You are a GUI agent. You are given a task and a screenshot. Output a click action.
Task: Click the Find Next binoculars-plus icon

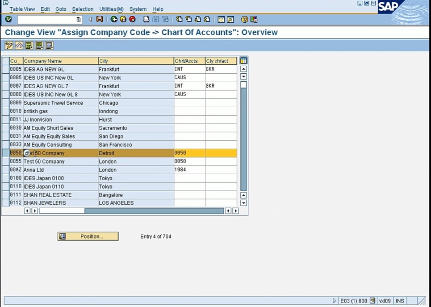(165, 19)
